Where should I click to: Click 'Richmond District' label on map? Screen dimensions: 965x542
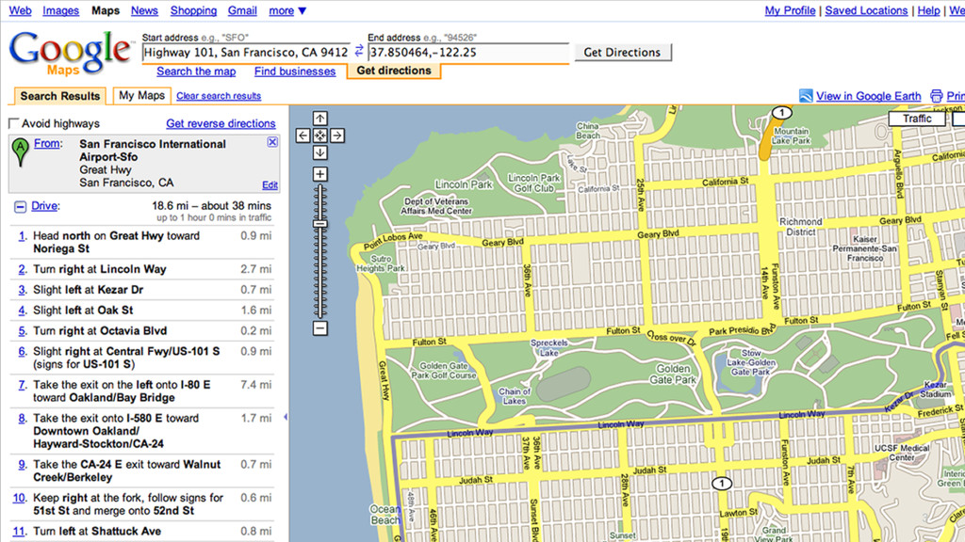(x=800, y=227)
